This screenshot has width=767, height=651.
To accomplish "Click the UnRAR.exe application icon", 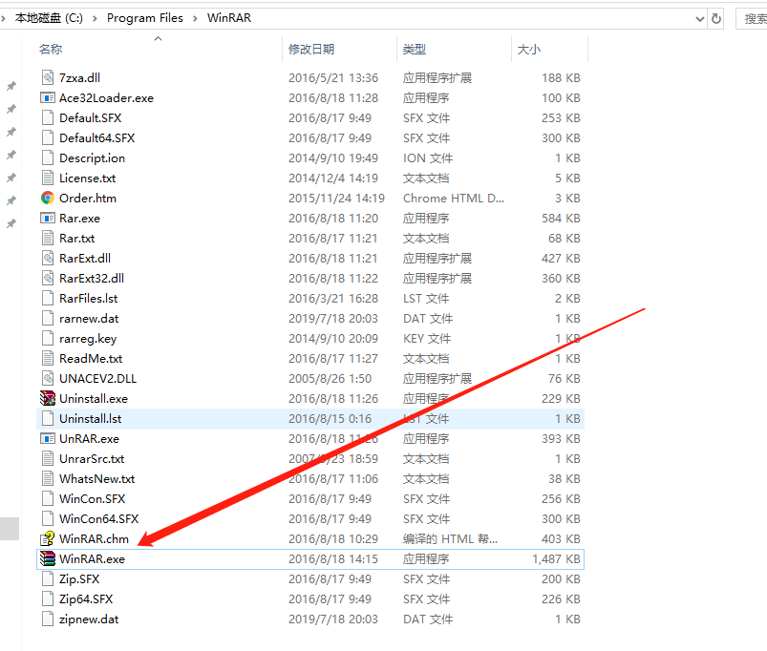I will (48, 438).
